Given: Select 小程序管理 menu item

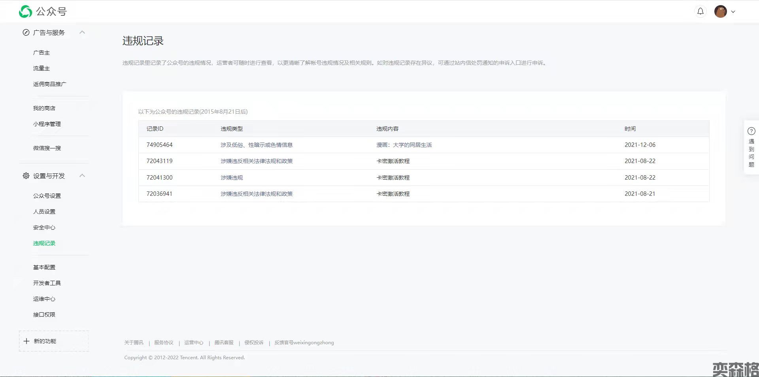Looking at the screenshot, I should [x=47, y=124].
